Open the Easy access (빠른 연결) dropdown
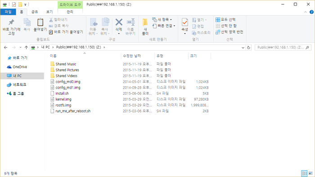Image resolution: width=315 pixels, height=177 pixels. (164, 26)
